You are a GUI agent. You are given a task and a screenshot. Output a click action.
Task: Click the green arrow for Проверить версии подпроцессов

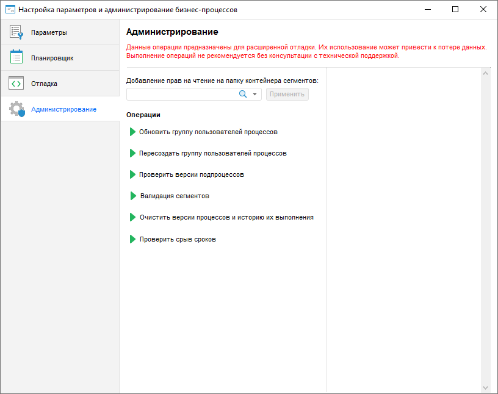click(x=133, y=174)
